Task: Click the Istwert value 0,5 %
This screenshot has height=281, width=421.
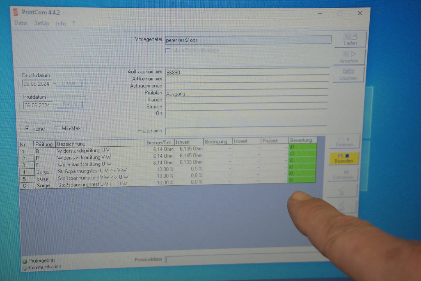Action: pyautogui.click(x=196, y=169)
